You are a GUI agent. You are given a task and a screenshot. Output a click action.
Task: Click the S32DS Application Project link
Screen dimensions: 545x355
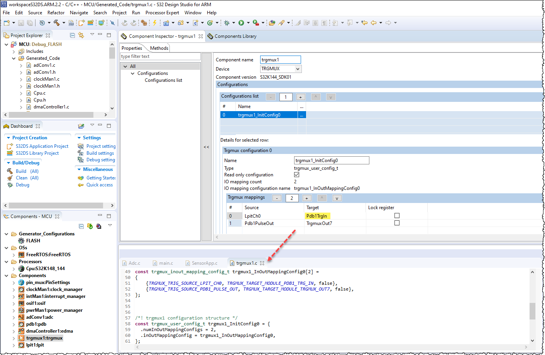[42, 146]
